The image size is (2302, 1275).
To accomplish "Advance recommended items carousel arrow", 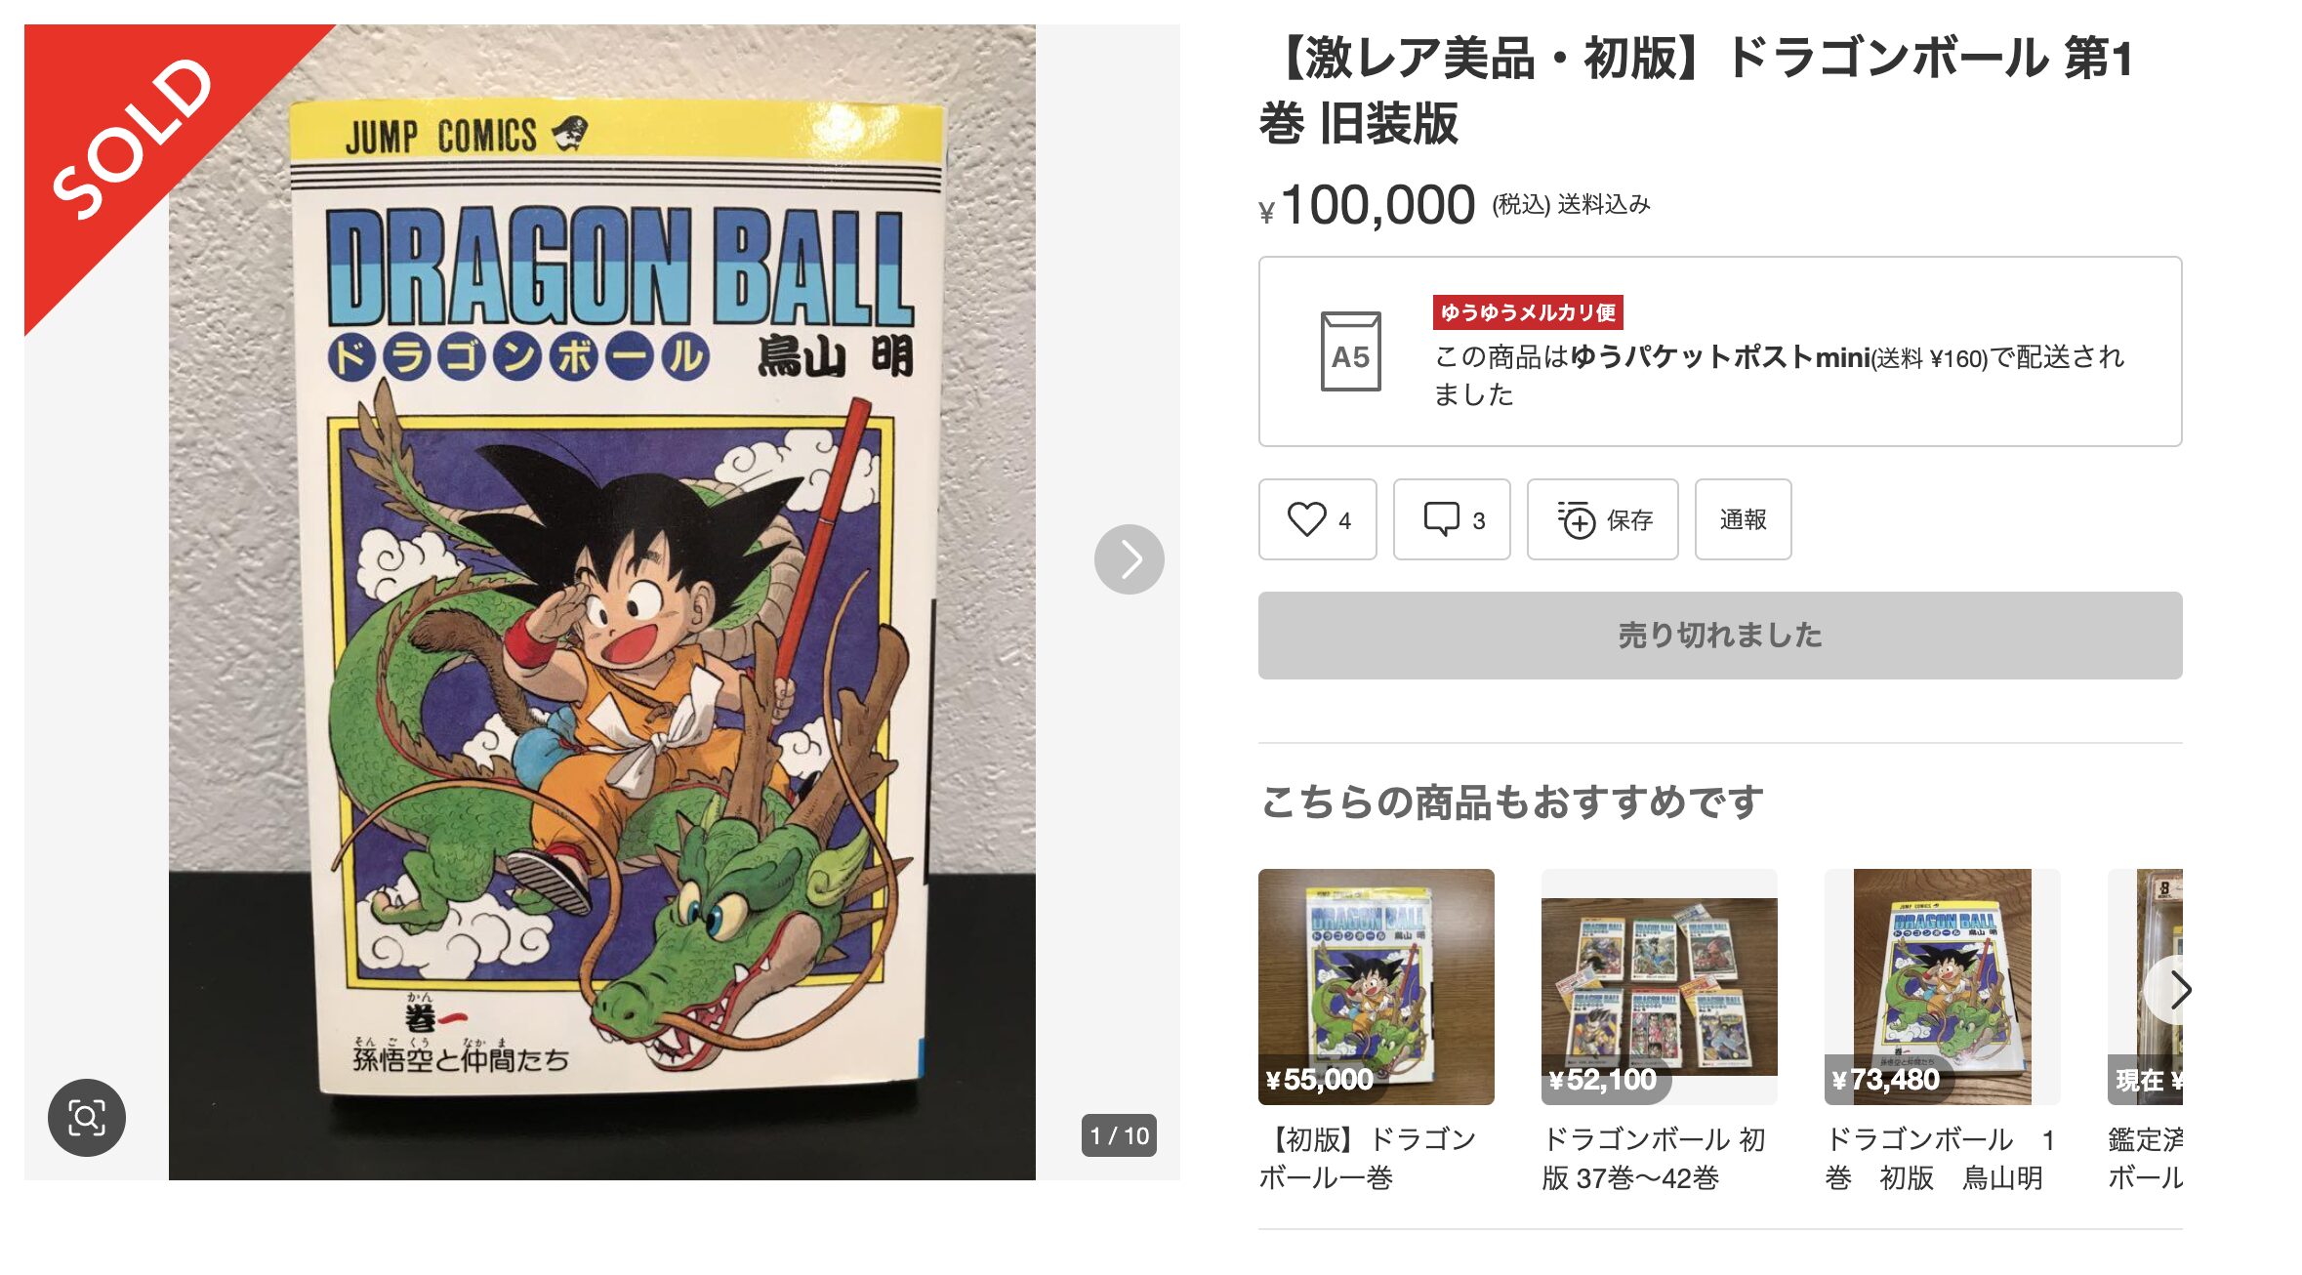I will (x=2173, y=990).
